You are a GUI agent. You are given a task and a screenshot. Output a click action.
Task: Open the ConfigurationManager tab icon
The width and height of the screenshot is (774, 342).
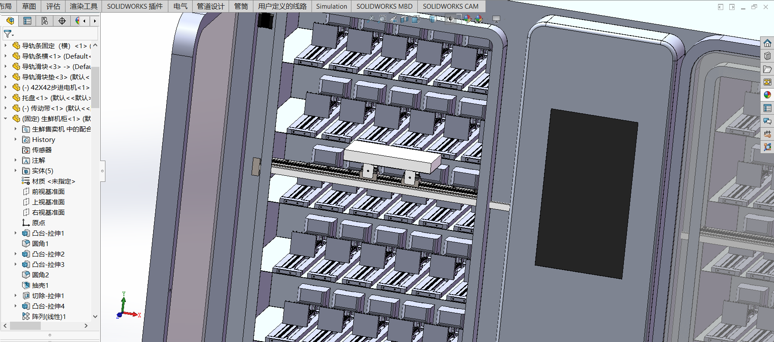coord(45,21)
